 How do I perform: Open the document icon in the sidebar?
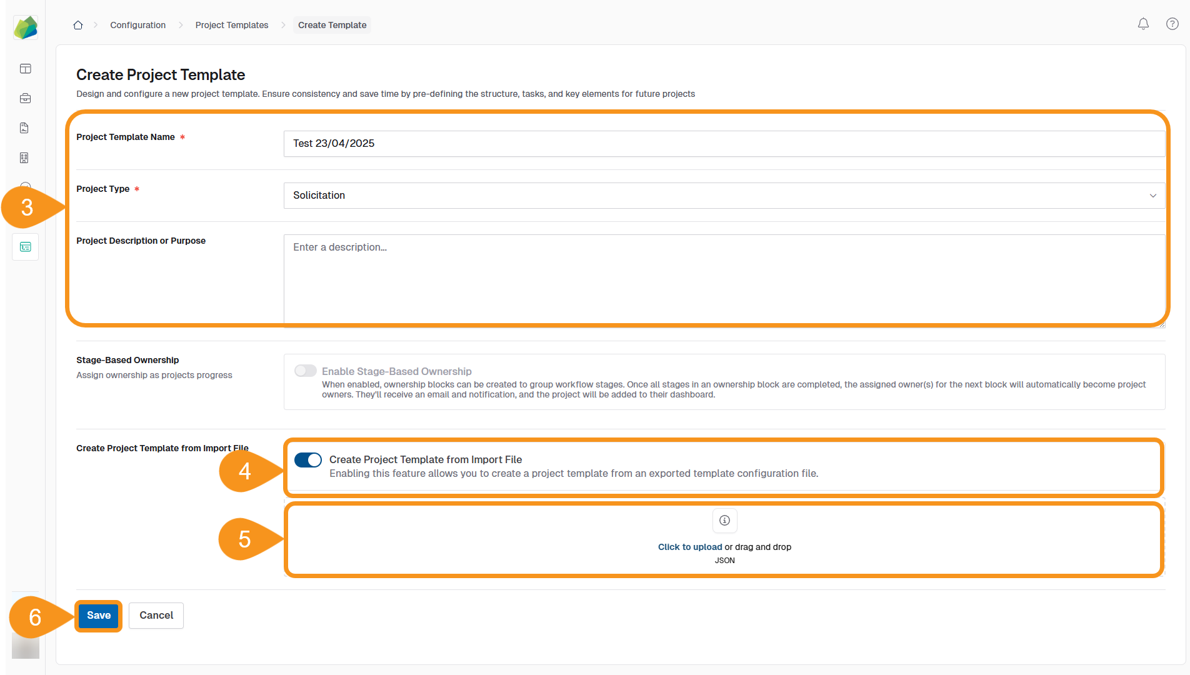[24, 127]
